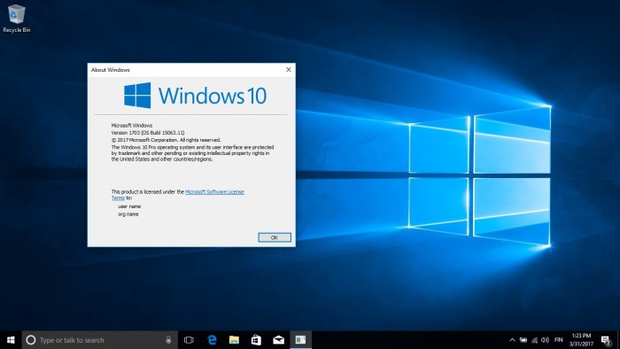This screenshot has height=349, width=620.
Task: Click the 'org name' licensee text
Action: [128, 214]
